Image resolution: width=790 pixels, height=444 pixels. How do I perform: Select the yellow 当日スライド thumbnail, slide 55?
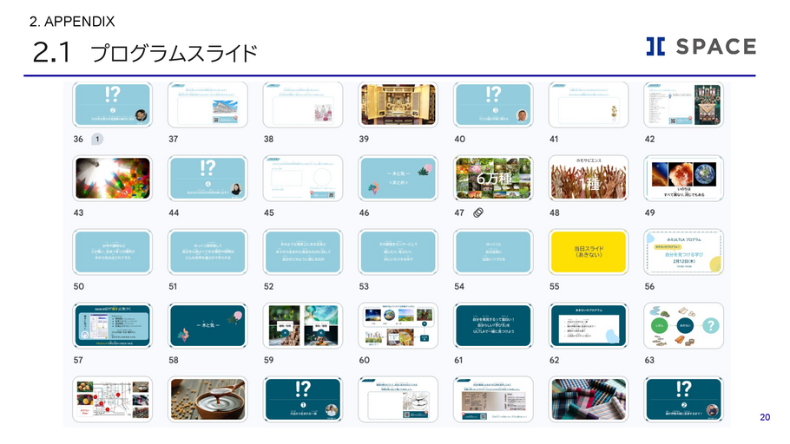click(589, 251)
